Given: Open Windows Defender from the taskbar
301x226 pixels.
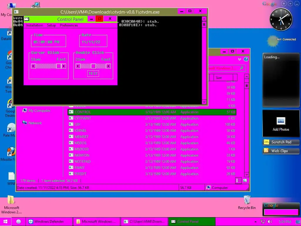Looking at the screenshot, I should [49, 222].
